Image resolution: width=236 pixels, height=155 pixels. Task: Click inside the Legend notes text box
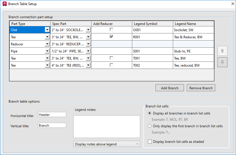click(x=107, y=126)
